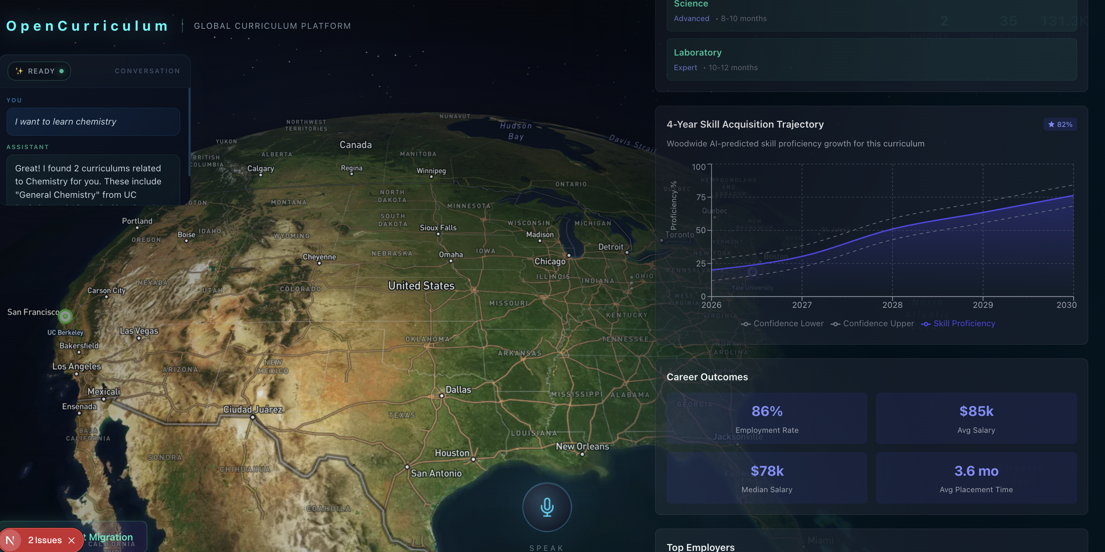Screen dimensions: 1105x552
Task: Open the 2 Issues error indicator
Action: pos(44,540)
